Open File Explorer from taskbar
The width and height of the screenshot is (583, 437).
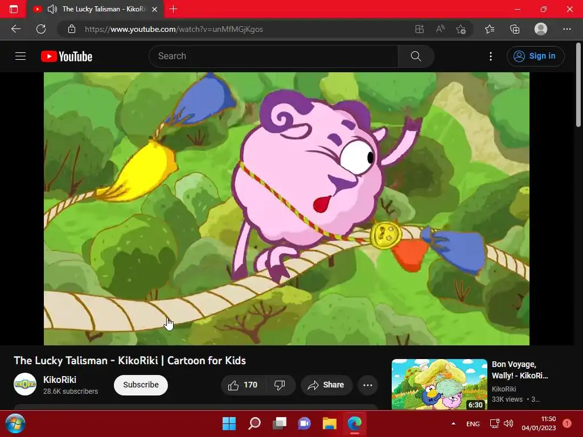[330, 423]
